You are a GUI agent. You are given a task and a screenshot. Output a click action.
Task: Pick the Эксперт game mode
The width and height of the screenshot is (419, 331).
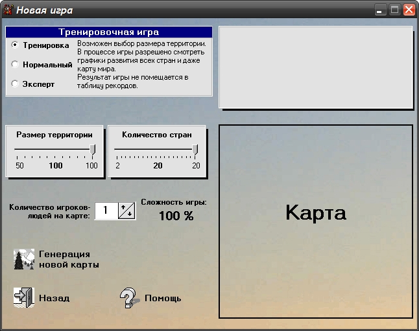click(x=15, y=84)
